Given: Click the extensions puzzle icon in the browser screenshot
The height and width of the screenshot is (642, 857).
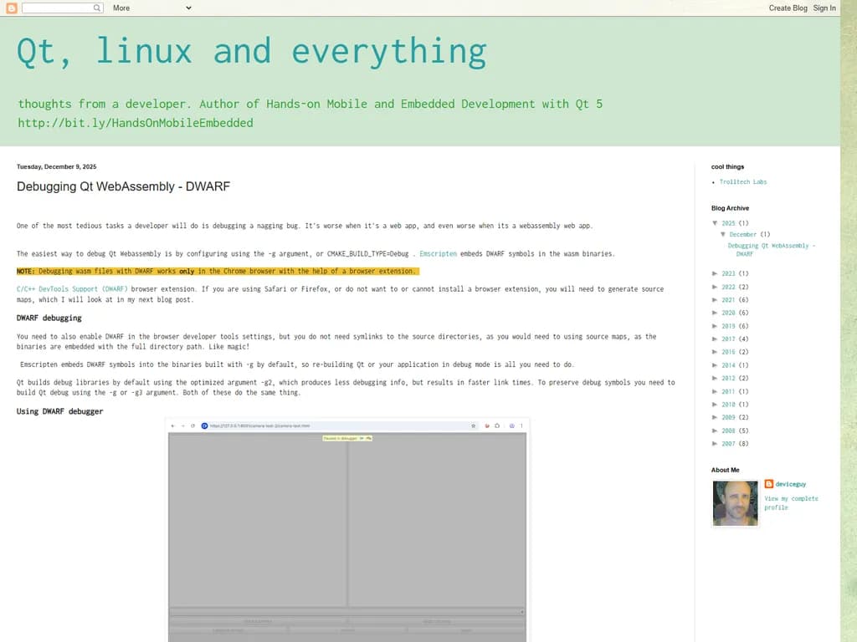Looking at the screenshot, I should pos(497,425).
